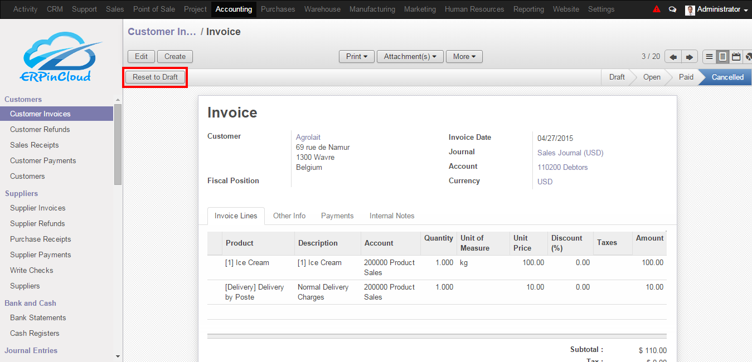752x362 pixels.
Task: Open the Accounting menu
Action: point(234,9)
